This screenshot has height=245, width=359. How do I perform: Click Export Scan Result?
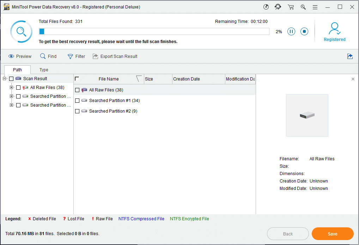tap(115, 56)
